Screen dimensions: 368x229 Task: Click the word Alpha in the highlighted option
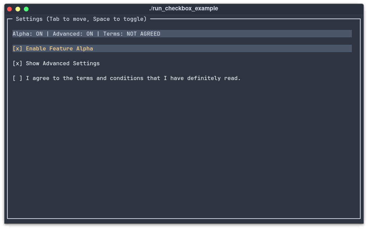point(84,49)
